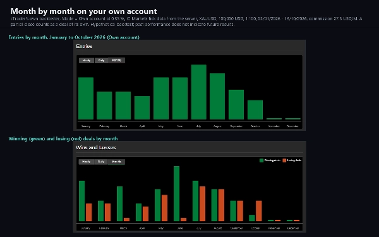The height and width of the screenshot is (237, 379).
Task: Click the August bar in Entries chart
Action: pyautogui.click(x=217, y=96)
